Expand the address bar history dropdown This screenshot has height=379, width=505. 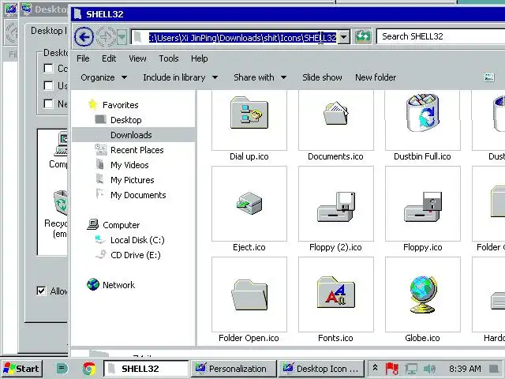tap(344, 37)
